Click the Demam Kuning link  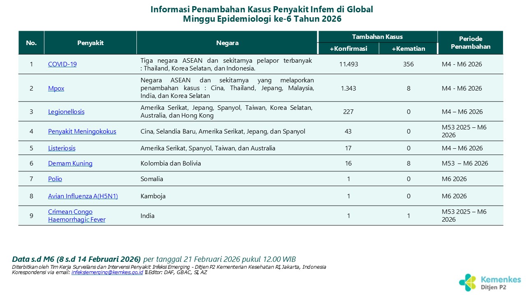(x=70, y=163)
